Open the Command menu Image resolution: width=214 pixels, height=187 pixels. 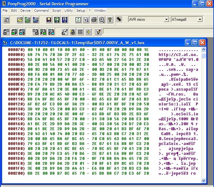(41, 11)
